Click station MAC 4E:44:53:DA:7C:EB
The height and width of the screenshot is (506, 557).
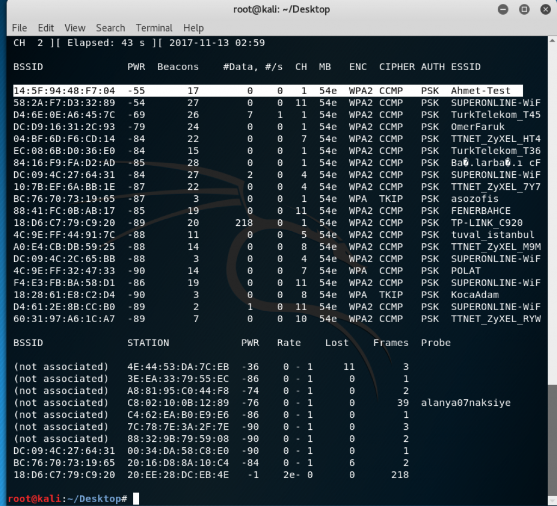pos(178,367)
